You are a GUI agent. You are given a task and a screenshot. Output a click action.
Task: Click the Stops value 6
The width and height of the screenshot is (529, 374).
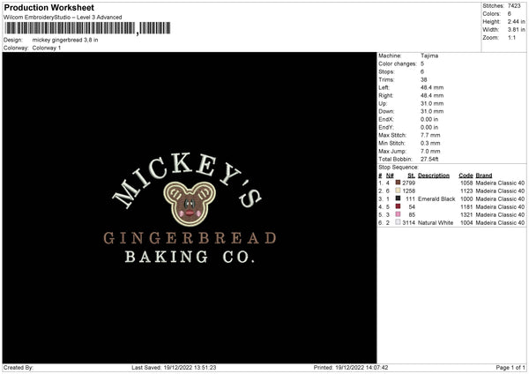coord(422,71)
